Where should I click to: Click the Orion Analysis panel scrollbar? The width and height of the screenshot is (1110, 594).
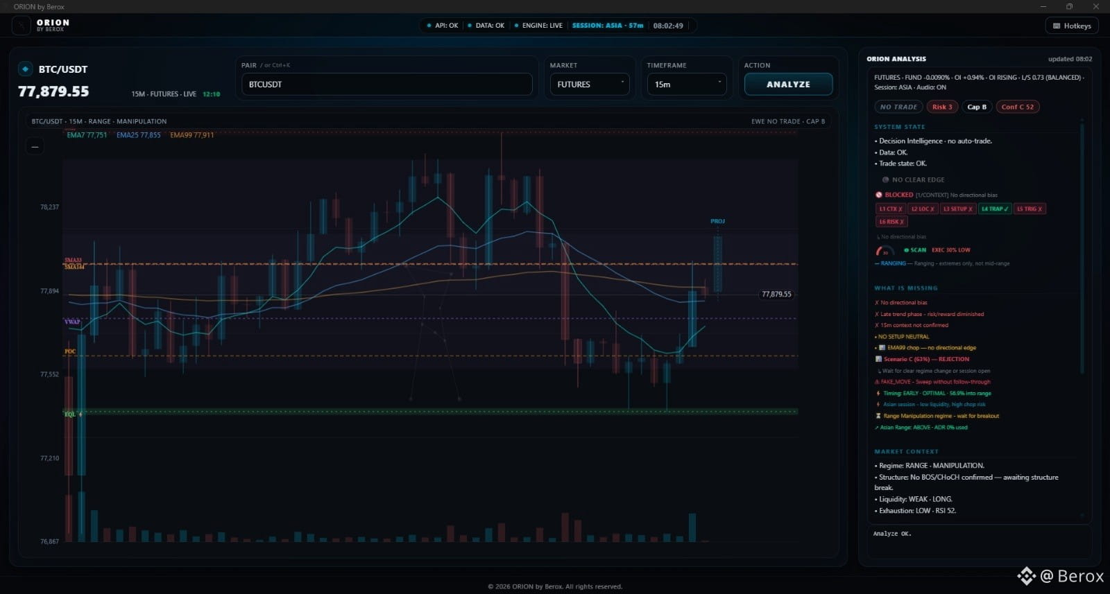tap(1081, 250)
